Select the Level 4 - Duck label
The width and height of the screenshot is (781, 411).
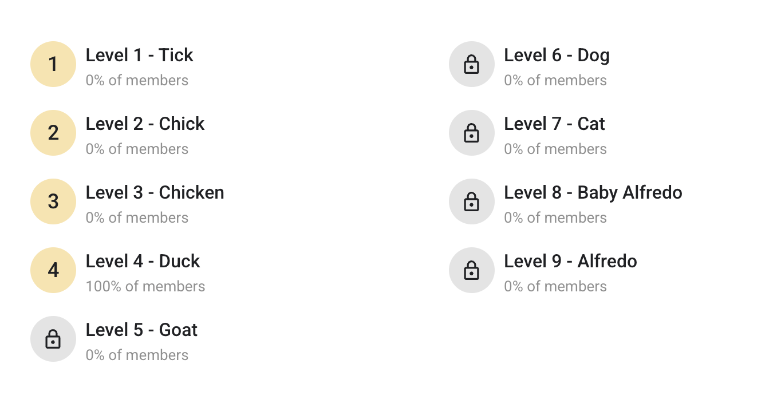tap(143, 261)
